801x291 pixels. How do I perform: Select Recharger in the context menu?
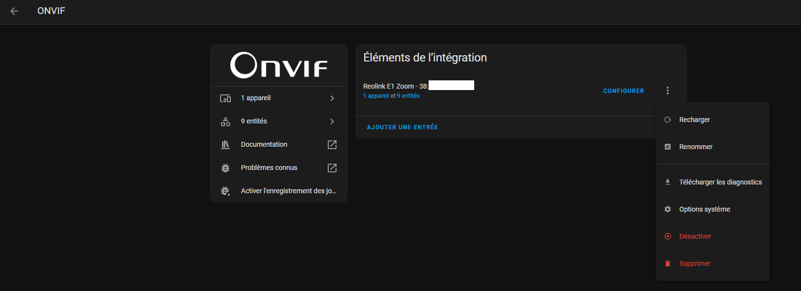pyautogui.click(x=694, y=120)
